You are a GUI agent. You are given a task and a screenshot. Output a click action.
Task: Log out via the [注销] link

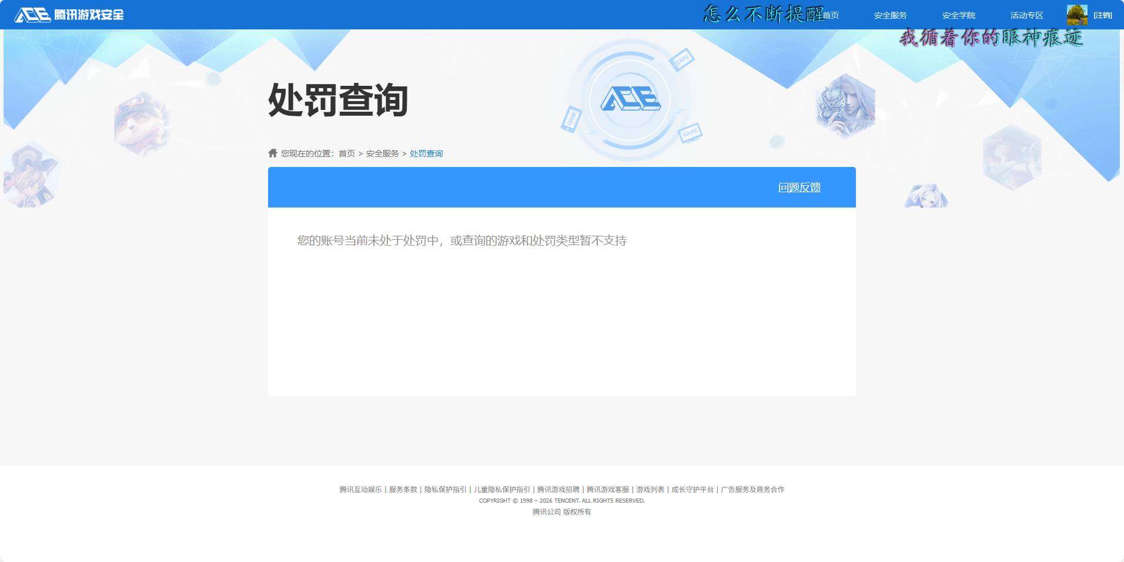[x=1102, y=15]
